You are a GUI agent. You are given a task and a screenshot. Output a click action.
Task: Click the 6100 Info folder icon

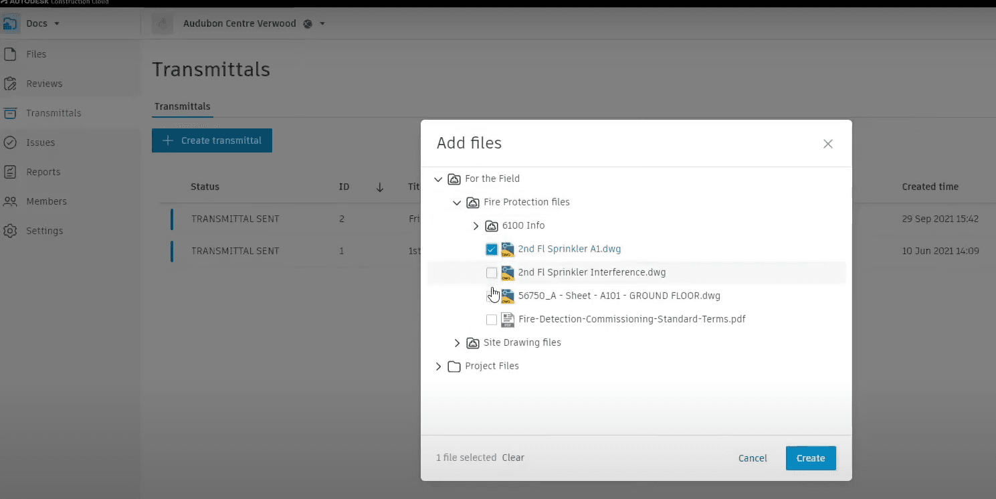[x=492, y=226]
